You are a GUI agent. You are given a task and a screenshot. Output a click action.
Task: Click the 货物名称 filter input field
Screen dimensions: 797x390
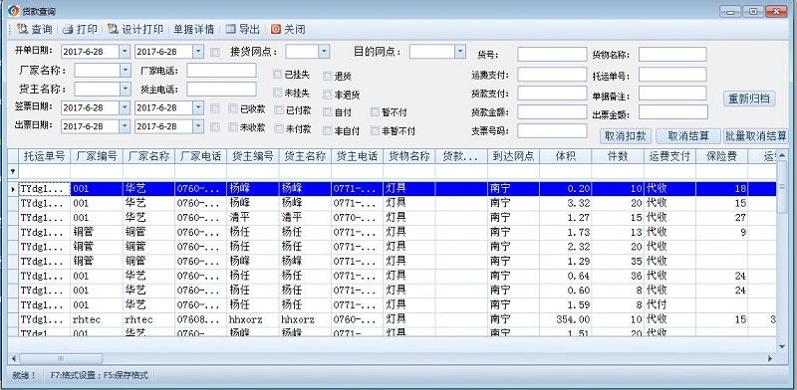click(x=672, y=55)
